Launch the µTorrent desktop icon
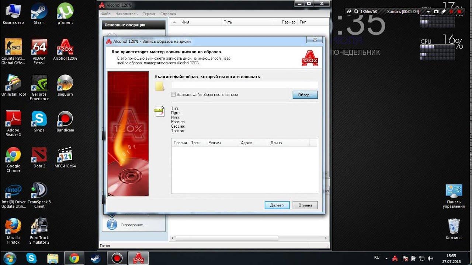Image resolution: width=472 pixels, height=265 pixels. click(x=65, y=14)
